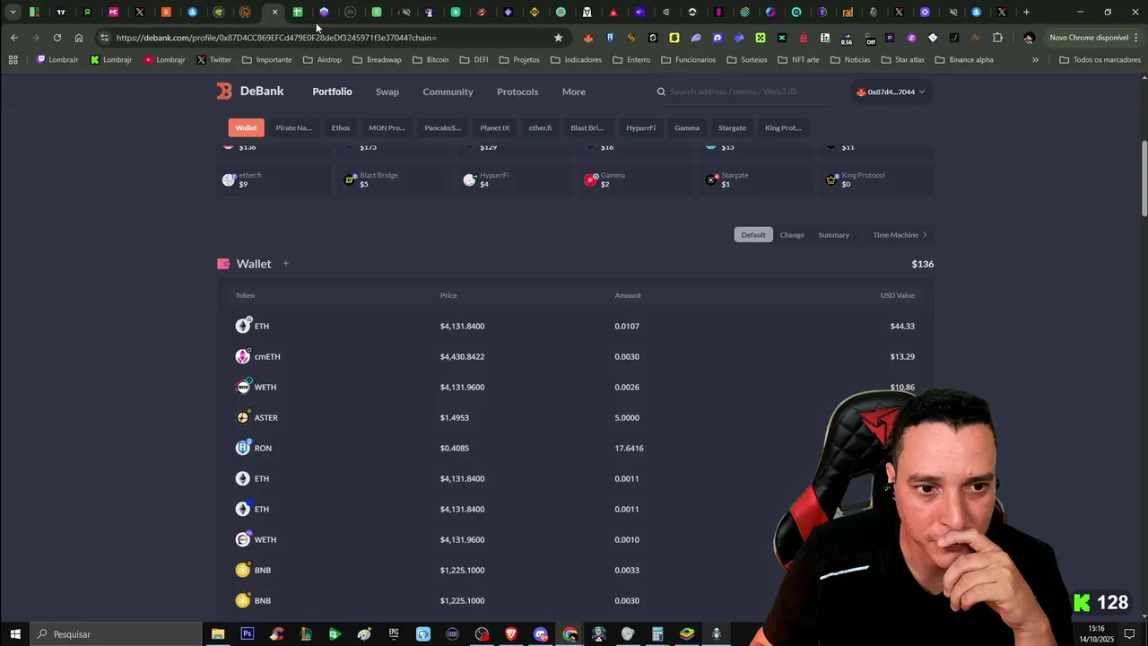Open the Blast Bridge $5 card
The width and height of the screenshot is (1148, 646).
coord(395,179)
